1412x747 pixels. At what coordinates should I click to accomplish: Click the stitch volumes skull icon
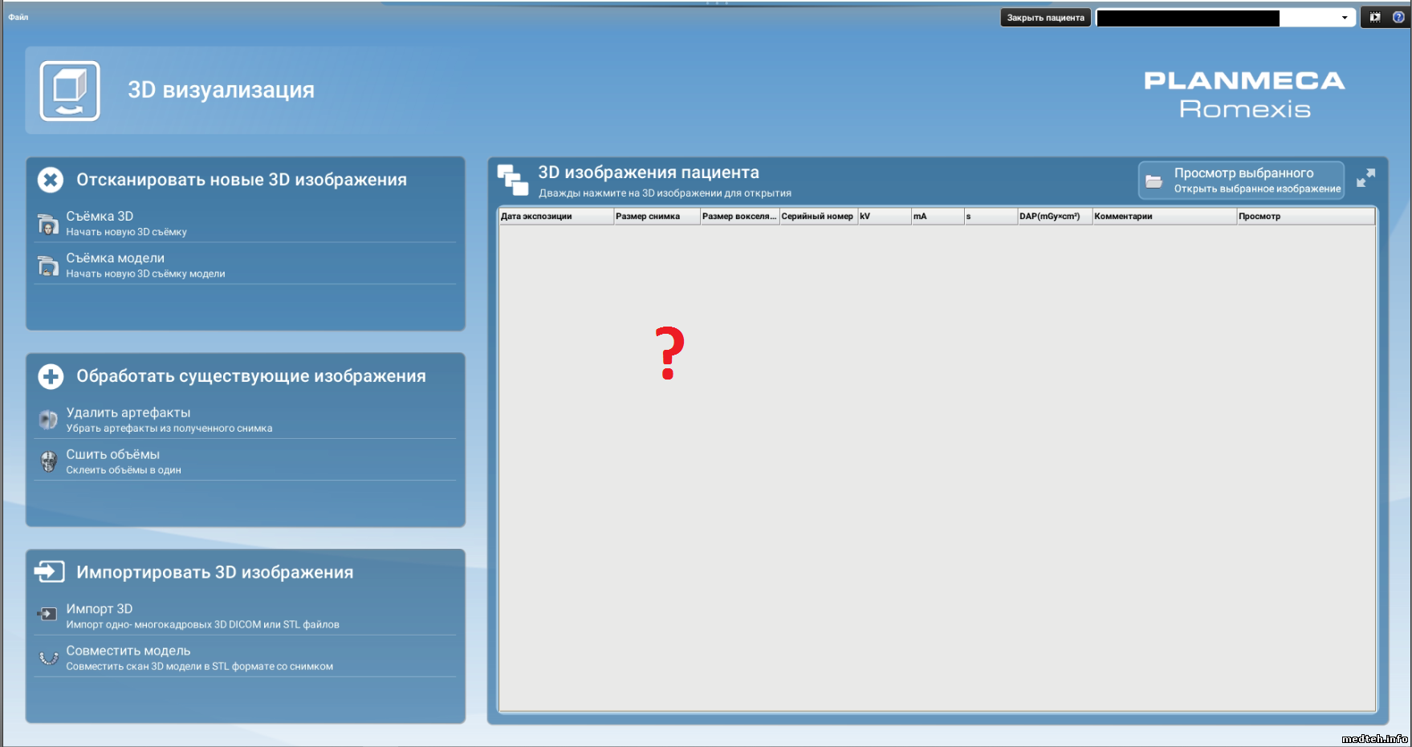click(48, 461)
